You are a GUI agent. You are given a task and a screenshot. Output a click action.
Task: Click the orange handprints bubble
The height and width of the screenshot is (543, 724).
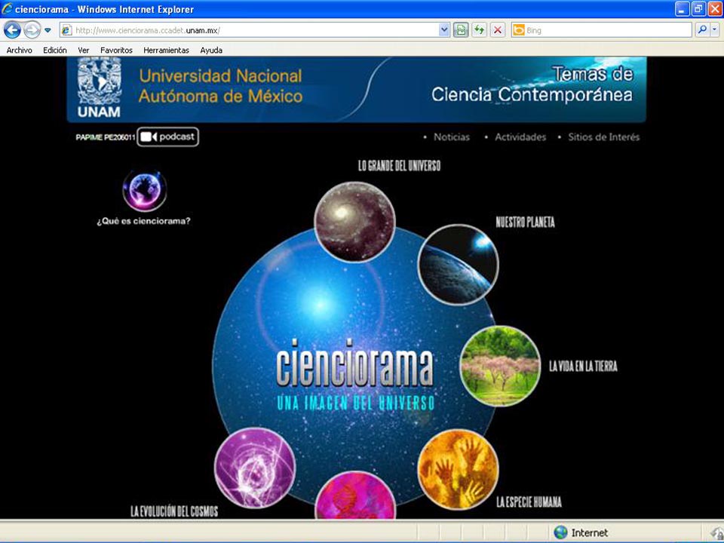458,470
